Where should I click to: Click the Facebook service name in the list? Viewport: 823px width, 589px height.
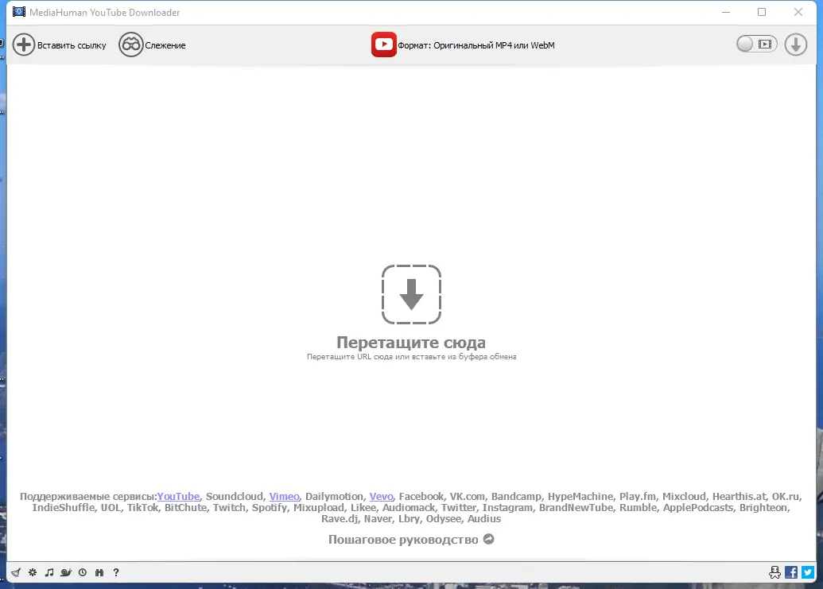tap(421, 496)
